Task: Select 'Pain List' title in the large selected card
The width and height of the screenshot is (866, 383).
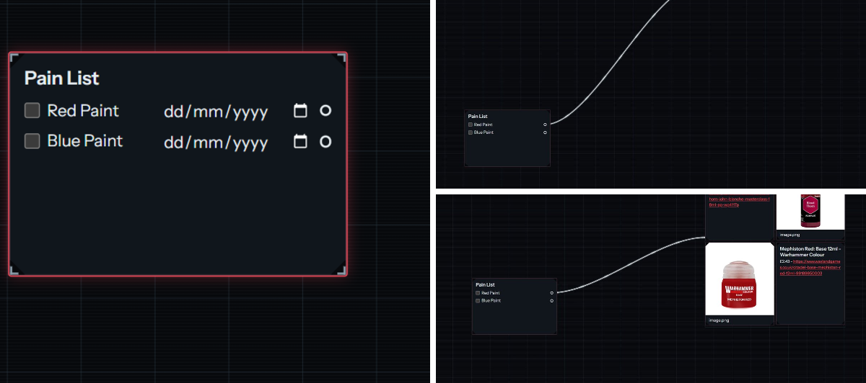Action: coord(62,78)
